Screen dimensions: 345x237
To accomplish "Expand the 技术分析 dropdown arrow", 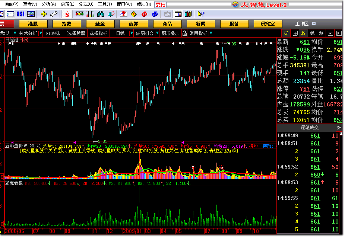I will click(x=41, y=33).
